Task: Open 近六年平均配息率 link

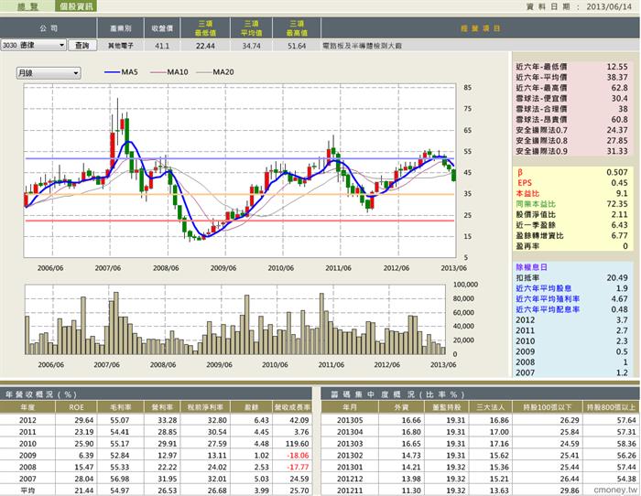Action: pyautogui.click(x=548, y=309)
